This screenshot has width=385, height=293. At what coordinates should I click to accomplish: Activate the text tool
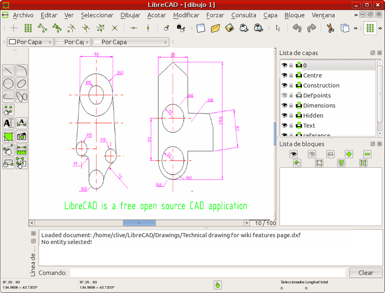tap(8, 123)
